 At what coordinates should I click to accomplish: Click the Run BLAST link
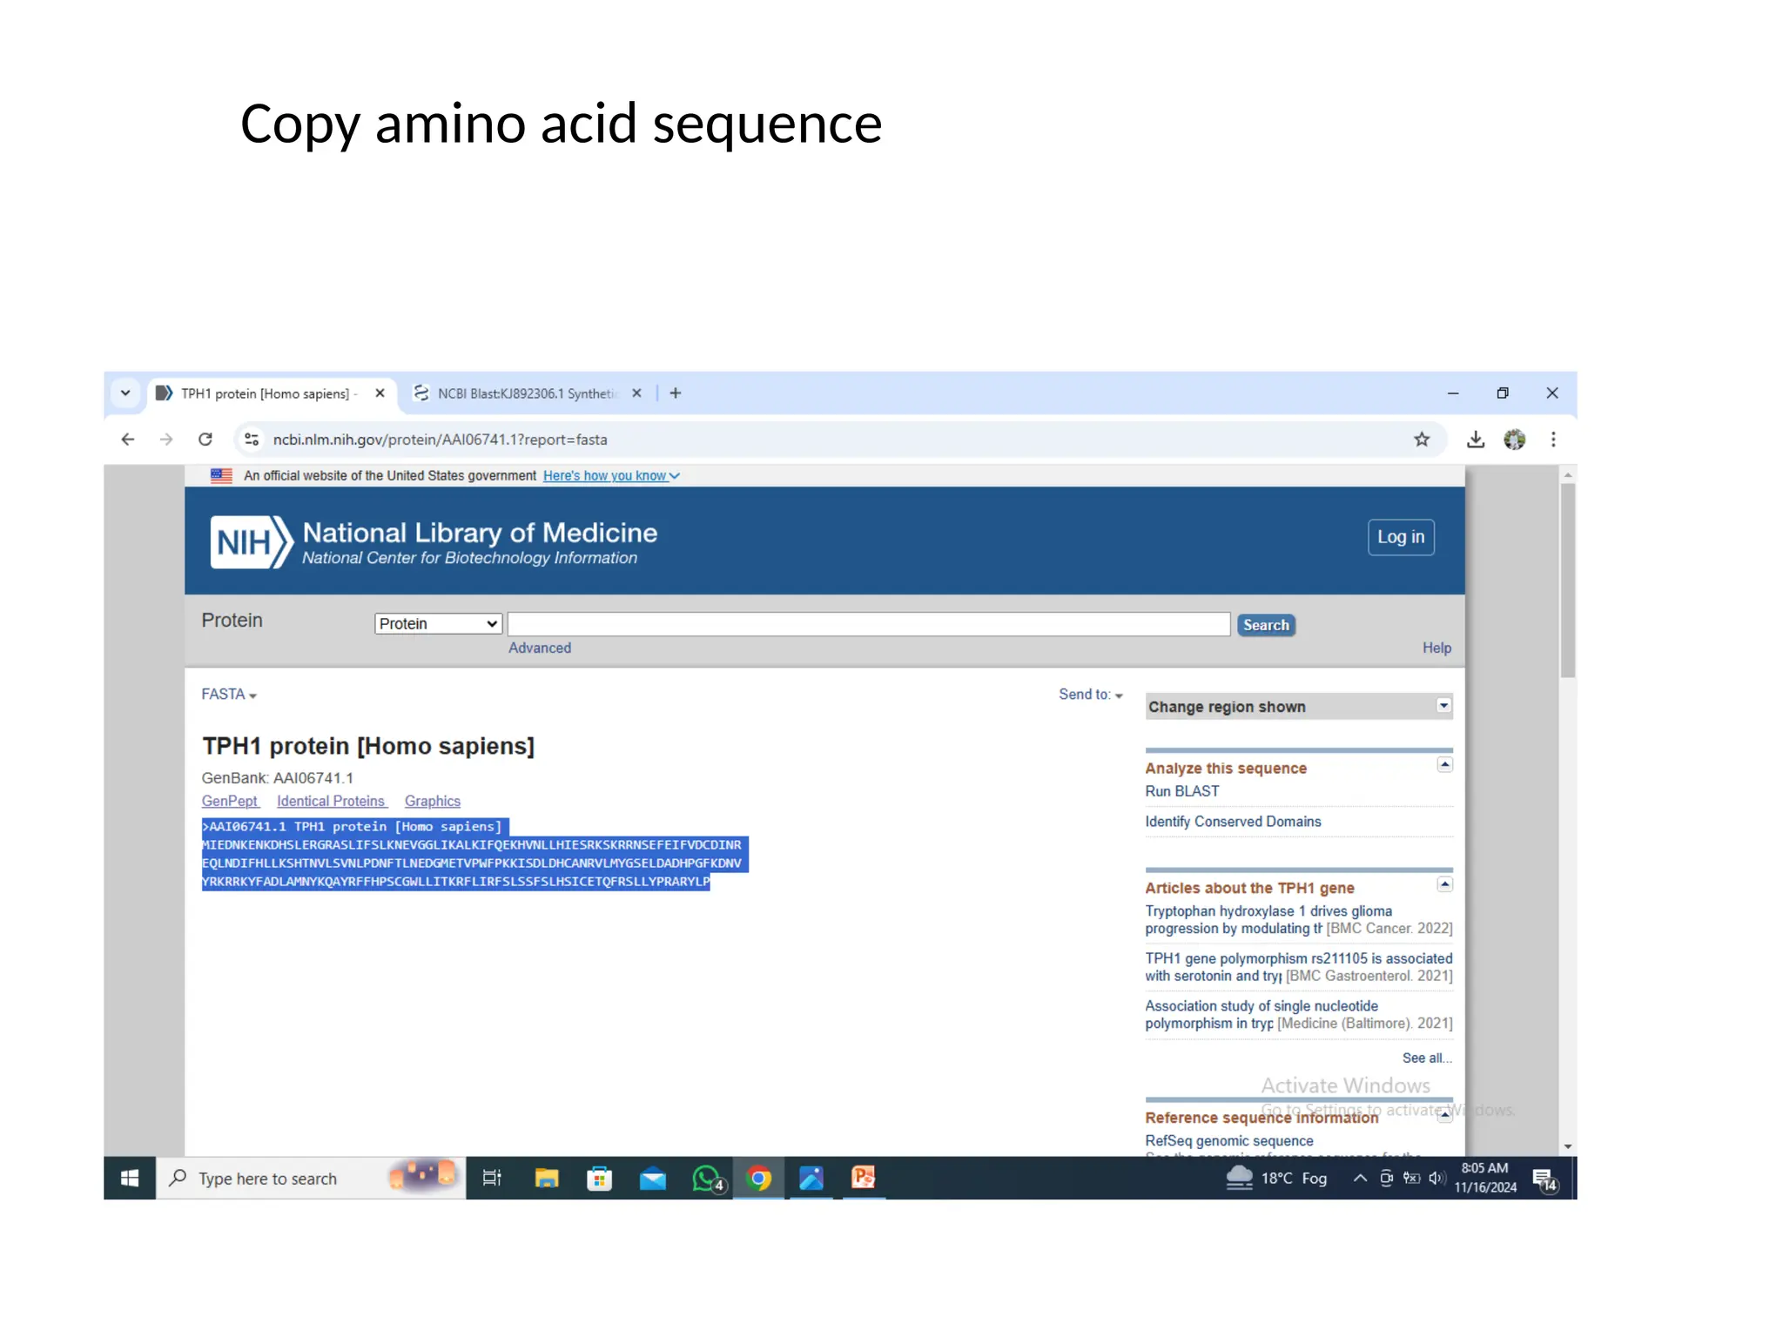click(1181, 791)
